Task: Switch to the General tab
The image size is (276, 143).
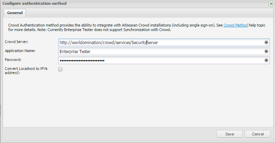Action: coord(15,13)
